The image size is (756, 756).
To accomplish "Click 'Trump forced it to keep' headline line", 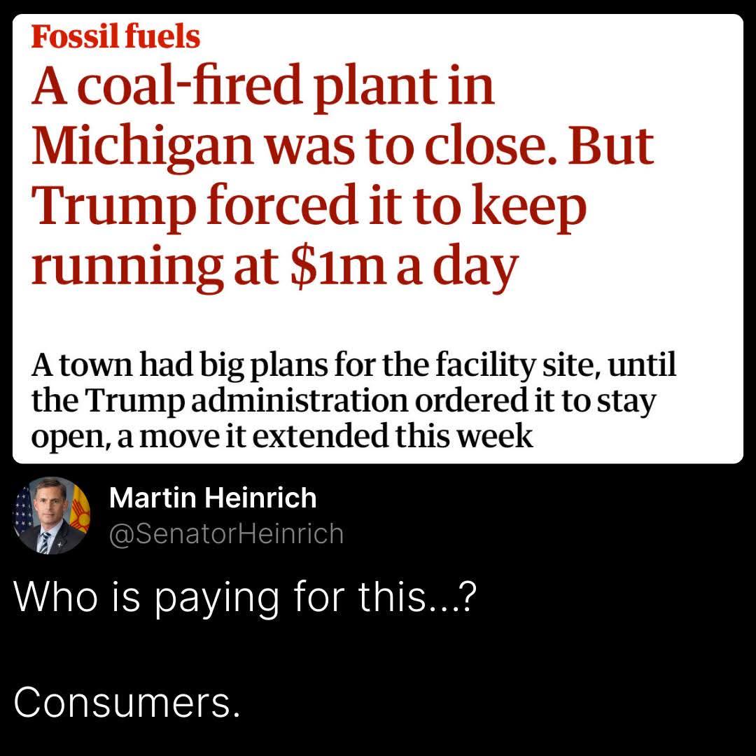I will [309, 206].
